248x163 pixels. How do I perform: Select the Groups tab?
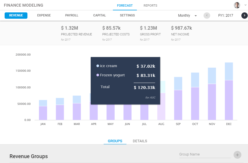tap(115, 141)
